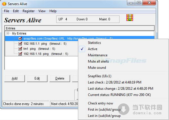Minimize the Servers Alive window
Screen dimensions: 169x120
[131, 3]
